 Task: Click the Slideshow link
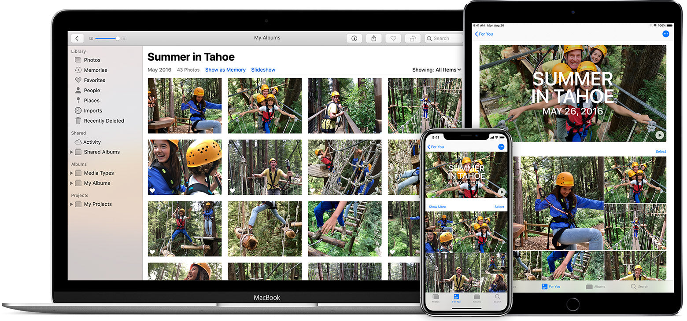click(x=263, y=70)
